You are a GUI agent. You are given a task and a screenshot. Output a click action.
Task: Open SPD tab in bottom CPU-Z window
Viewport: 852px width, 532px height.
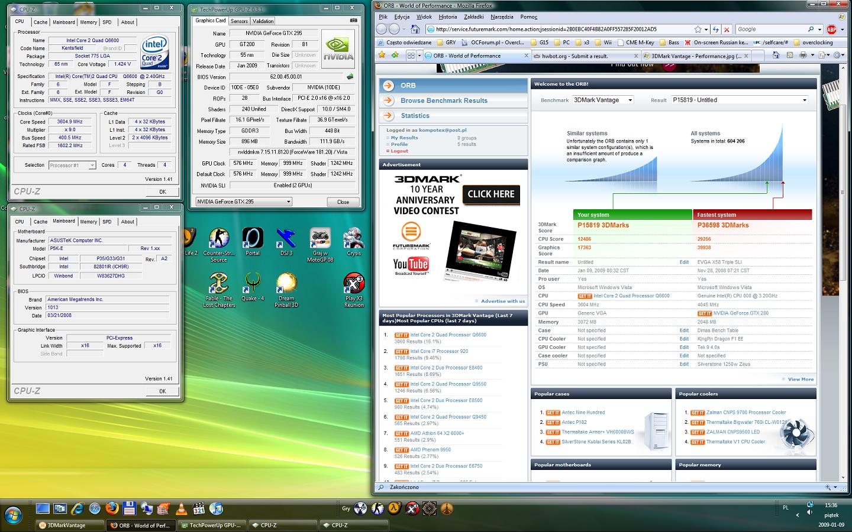click(x=106, y=222)
